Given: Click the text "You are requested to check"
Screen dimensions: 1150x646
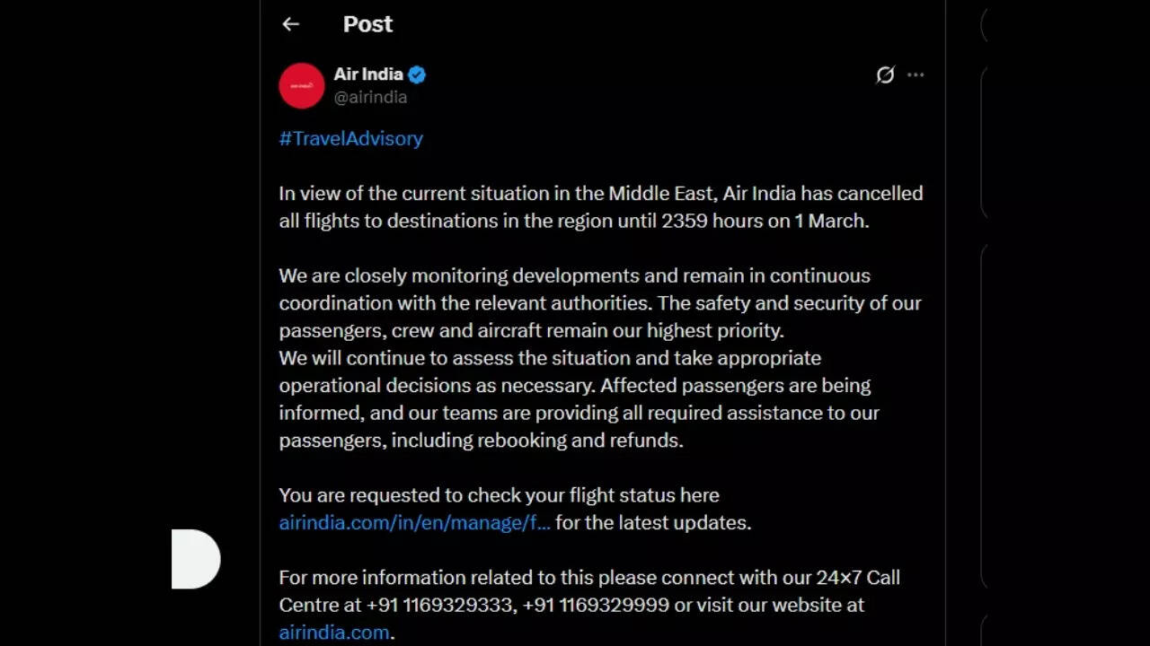Looking at the screenshot, I should [x=499, y=495].
